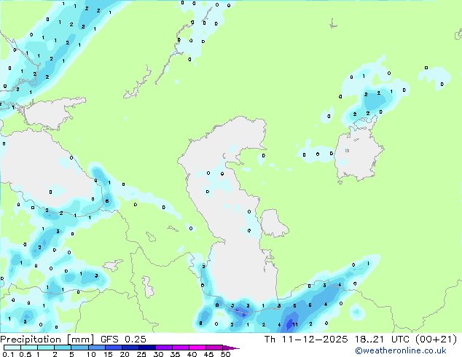Click the 'Precipitation [mm]' title text

click(47, 340)
